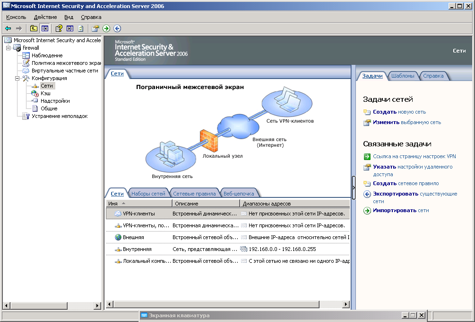Click the Back arrow in the toolbar
This screenshot has height=322, width=475.
8,28
